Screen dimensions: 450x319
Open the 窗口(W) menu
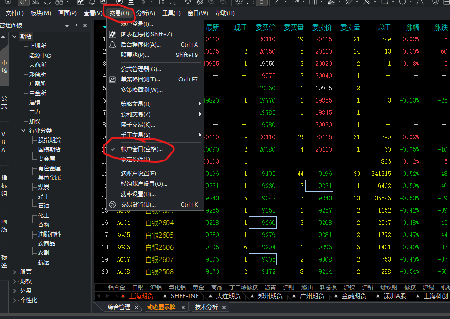pos(198,13)
